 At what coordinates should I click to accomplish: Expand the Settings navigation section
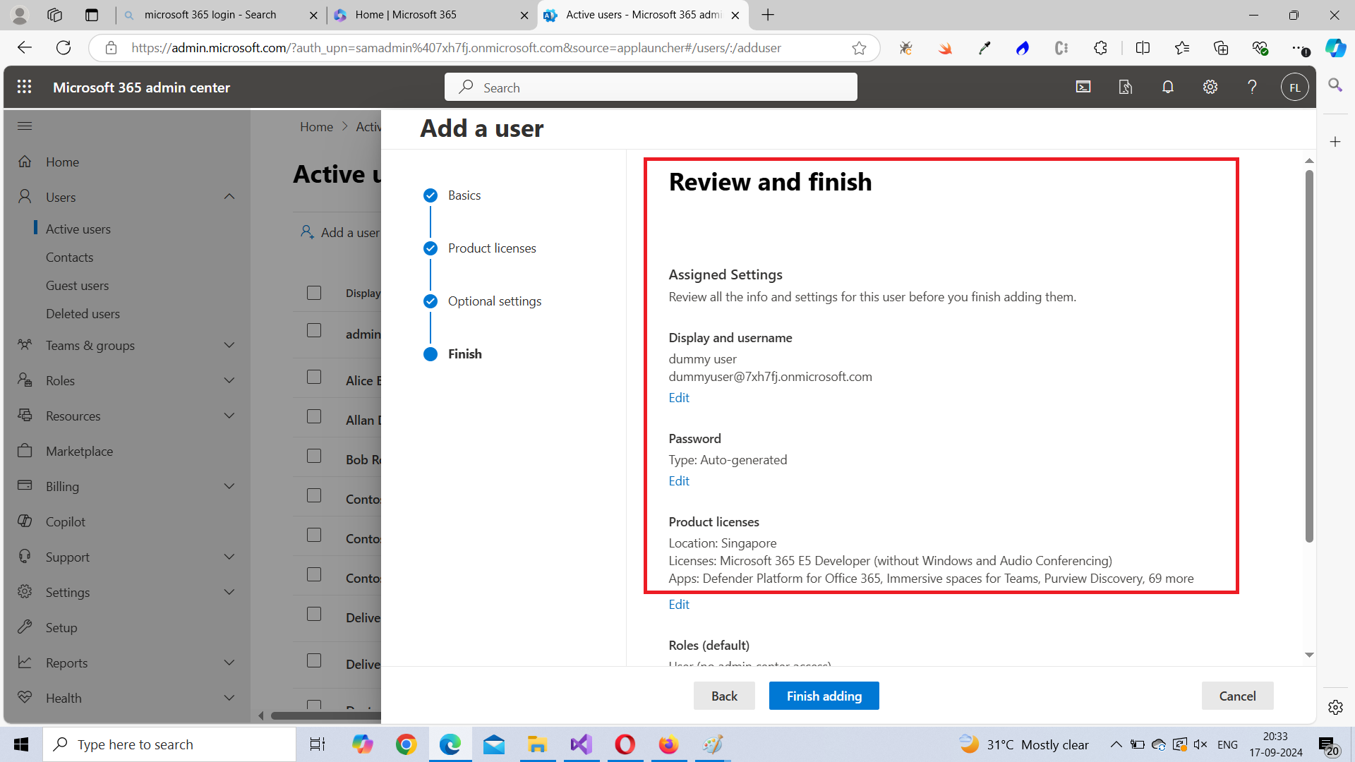(229, 592)
